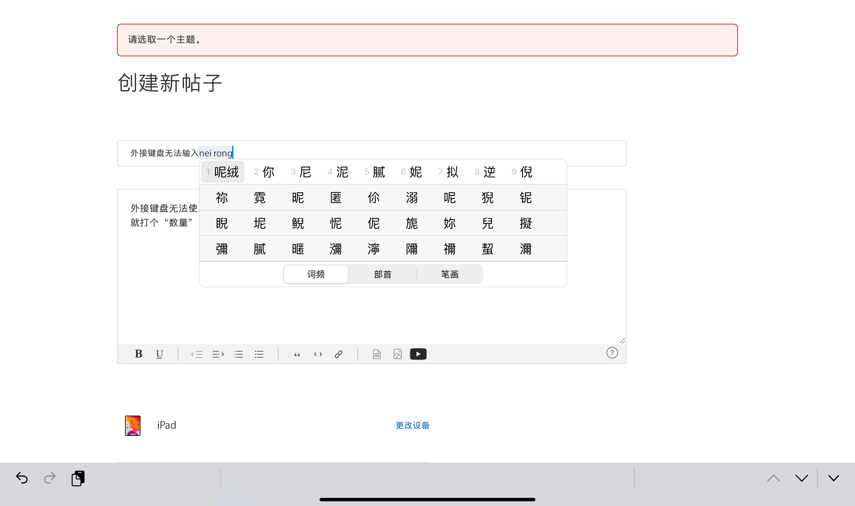
Task: Choose candidate 1 呢绒
Action: [223, 172]
